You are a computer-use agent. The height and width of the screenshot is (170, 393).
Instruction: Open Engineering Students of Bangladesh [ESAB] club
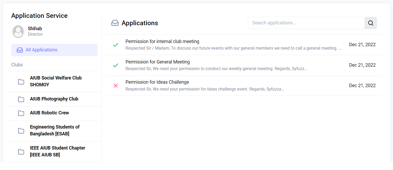pyautogui.click(x=54, y=131)
